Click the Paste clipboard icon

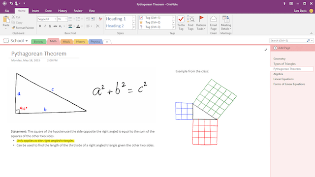(x=6, y=20)
